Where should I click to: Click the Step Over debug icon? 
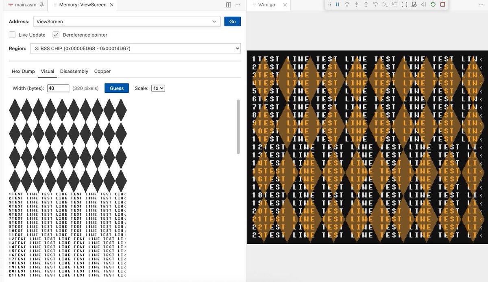click(347, 4)
